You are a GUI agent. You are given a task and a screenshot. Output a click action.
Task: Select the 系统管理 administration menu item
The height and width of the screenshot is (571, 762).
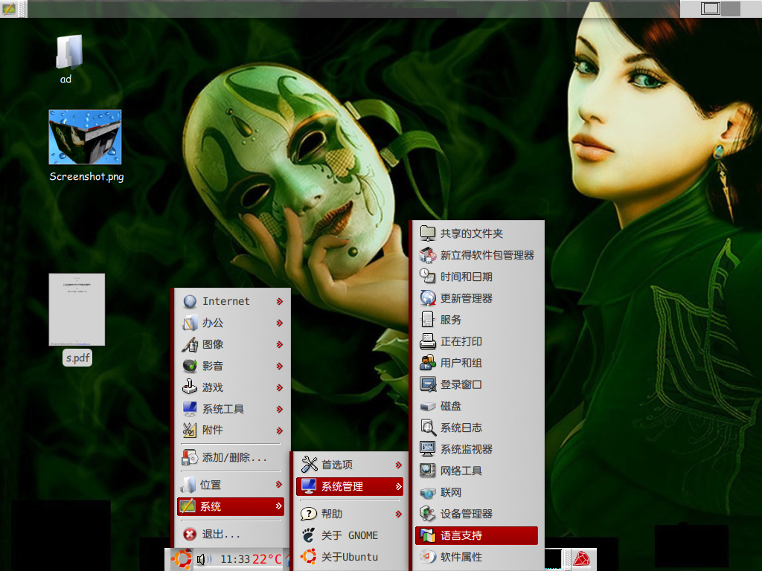click(x=350, y=486)
